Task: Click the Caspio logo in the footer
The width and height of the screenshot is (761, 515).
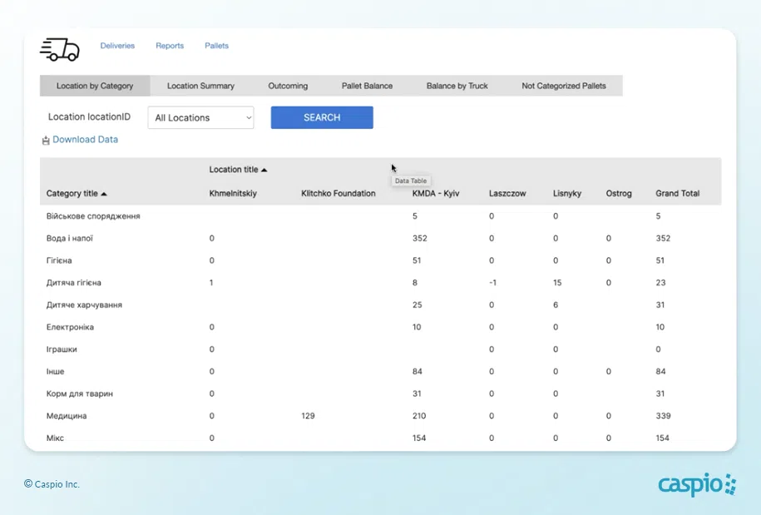Action: [697, 484]
